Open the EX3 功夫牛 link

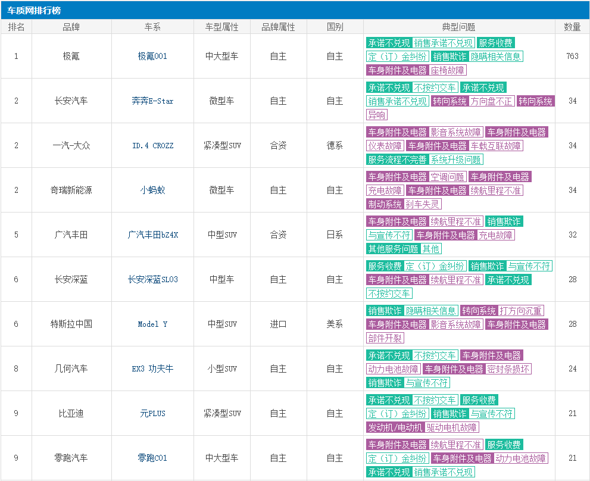coord(152,368)
